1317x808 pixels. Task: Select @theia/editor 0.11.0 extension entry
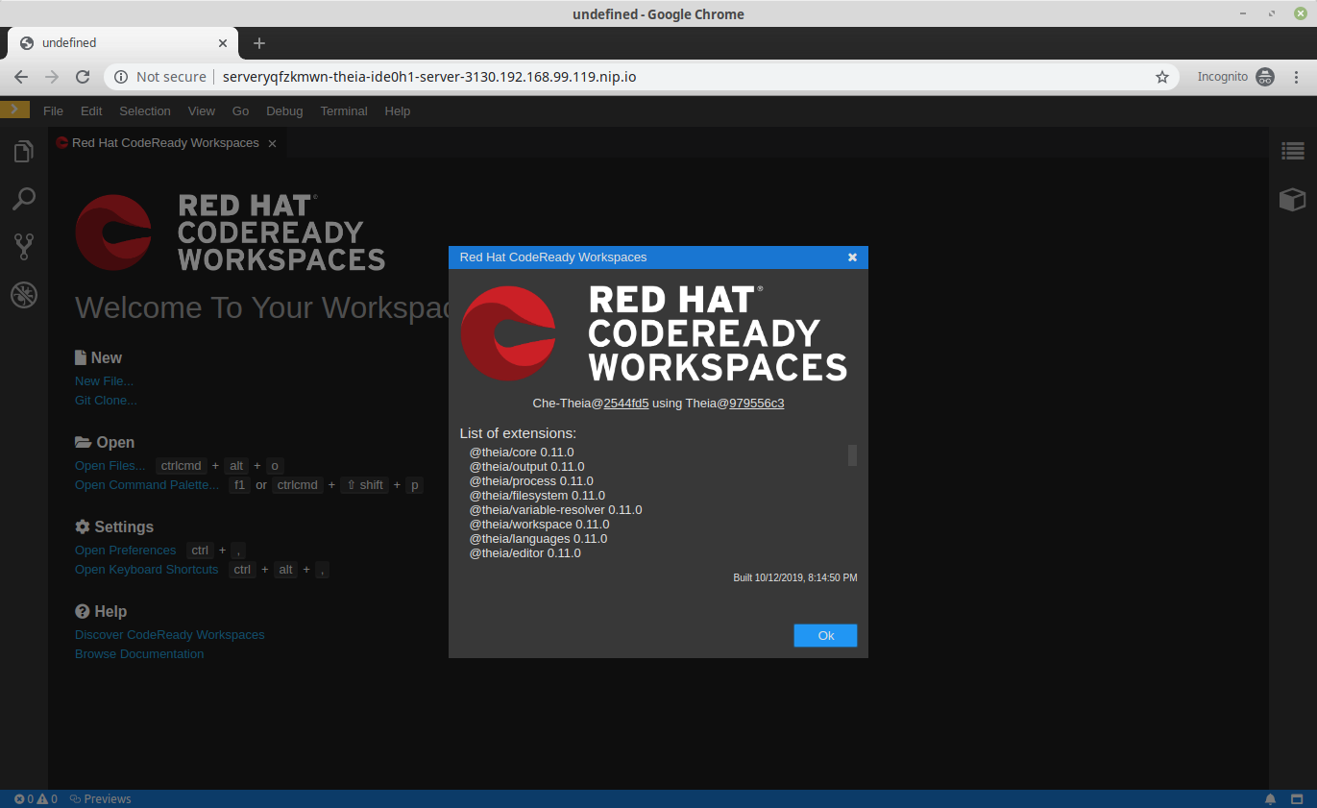(525, 553)
